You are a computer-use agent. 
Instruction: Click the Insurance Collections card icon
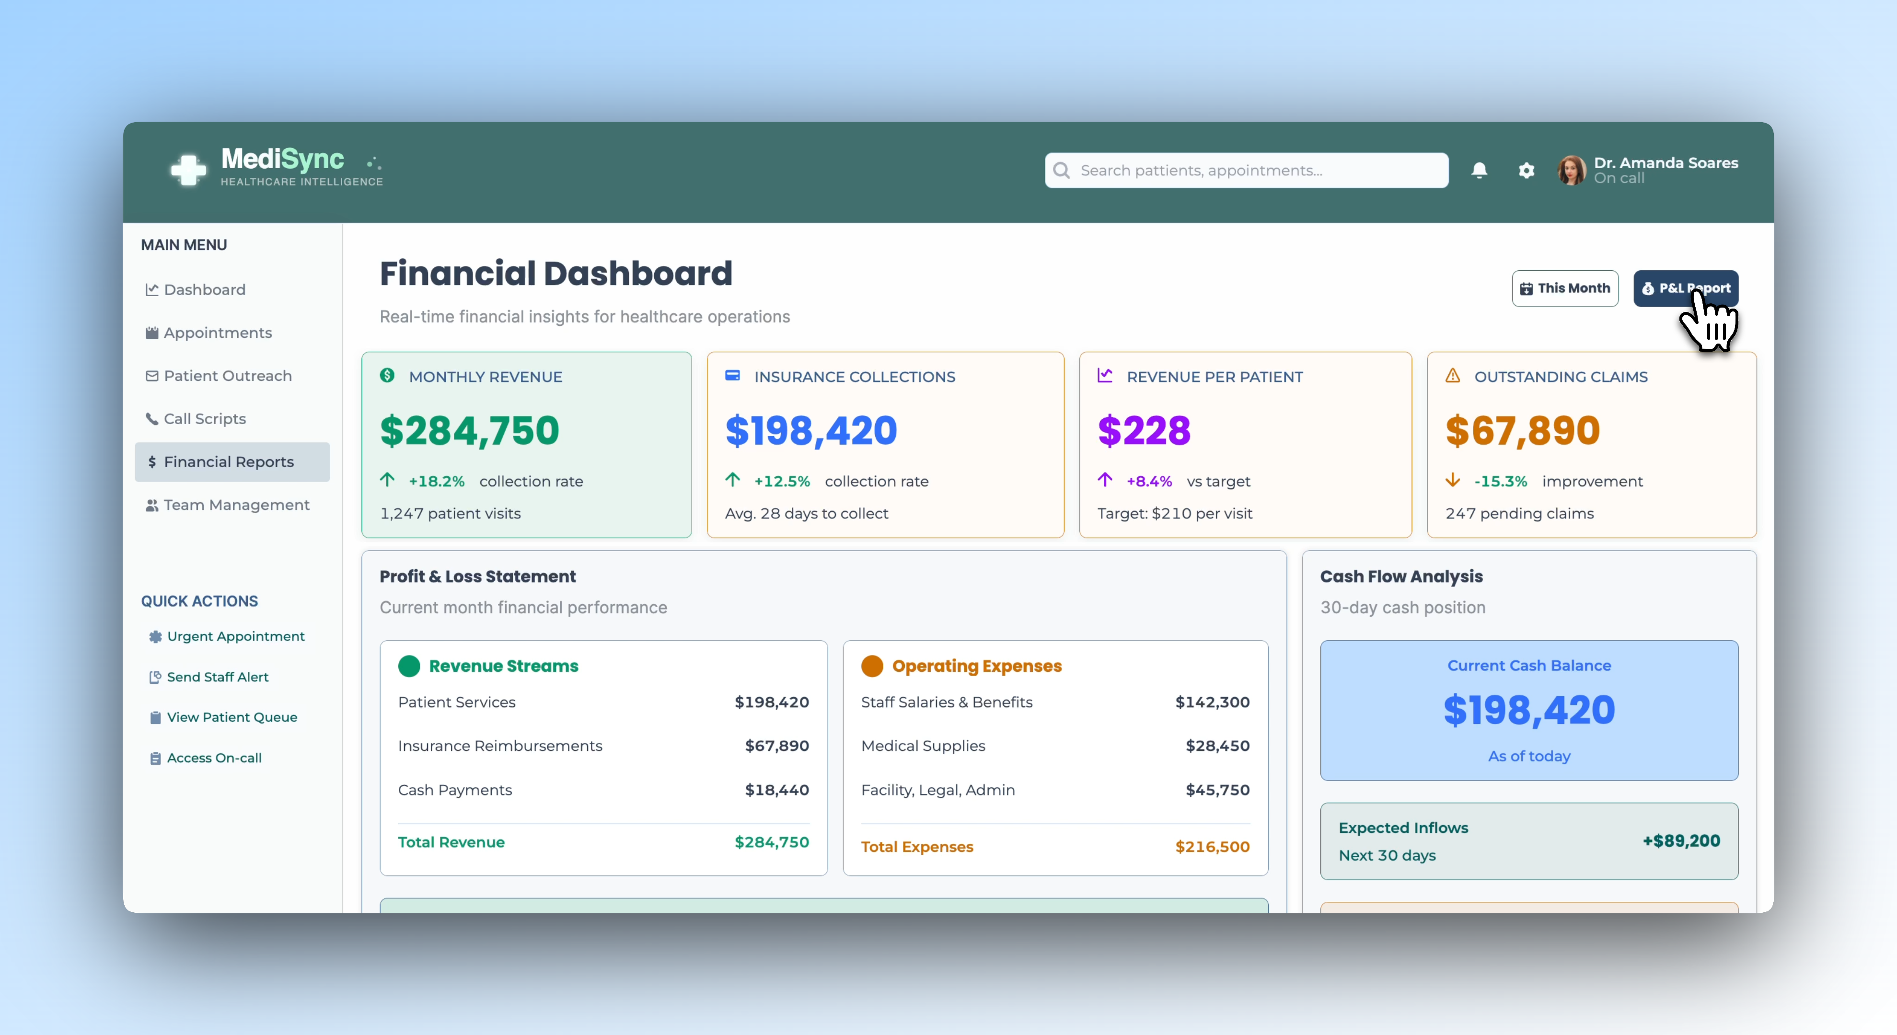point(732,375)
